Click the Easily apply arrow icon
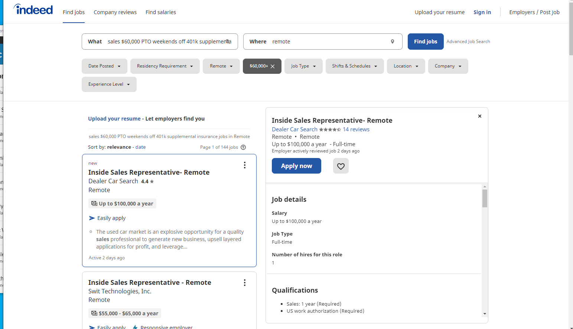 click(91, 218)
